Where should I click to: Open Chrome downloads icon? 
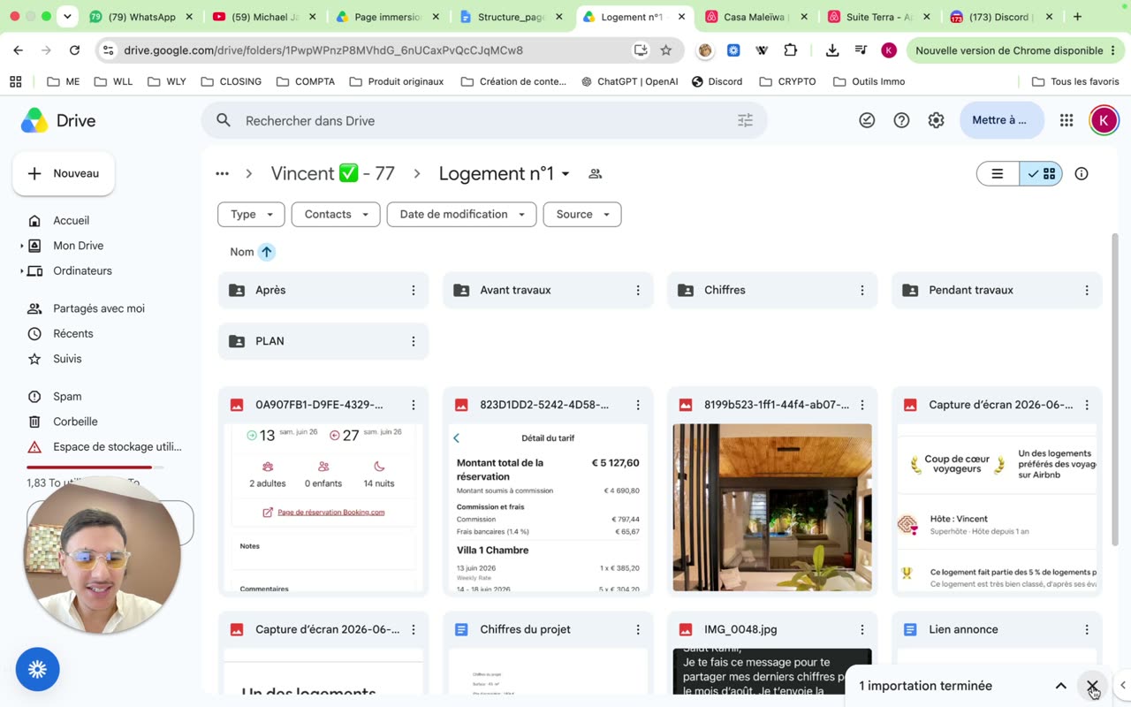pyautogui.click(x=831, y=50)
